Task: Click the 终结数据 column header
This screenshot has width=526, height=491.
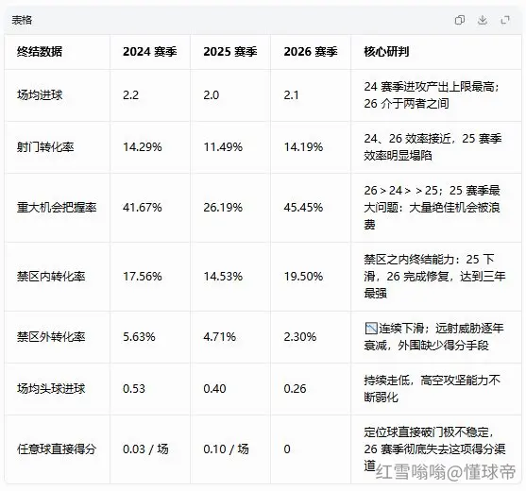Action: tap(40, 52)
